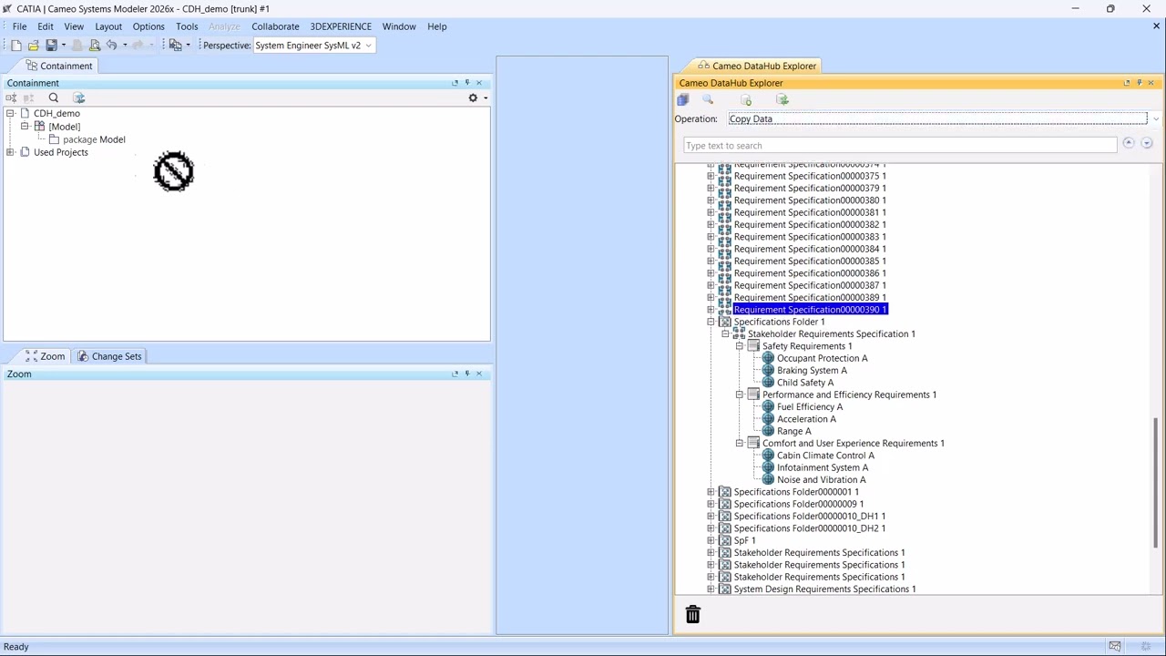Select the Noise and Vibration A requirement

821,479
